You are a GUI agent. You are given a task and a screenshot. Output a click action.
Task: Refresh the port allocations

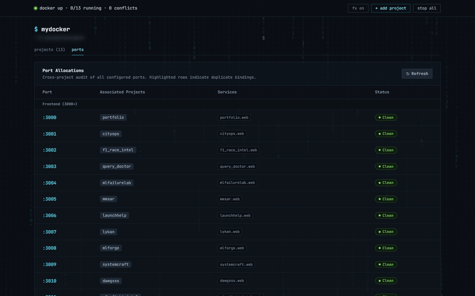(x=417, y=74)
